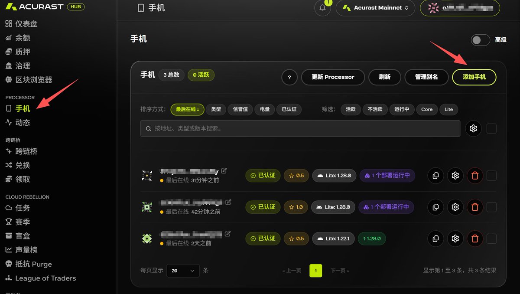Sort the list by 电量
This screenshot has height=294, width=520.
point(264,109)
